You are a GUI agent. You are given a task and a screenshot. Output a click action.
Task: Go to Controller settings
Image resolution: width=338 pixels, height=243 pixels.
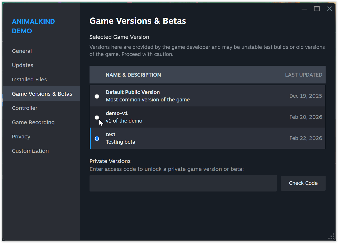(41, 108)
